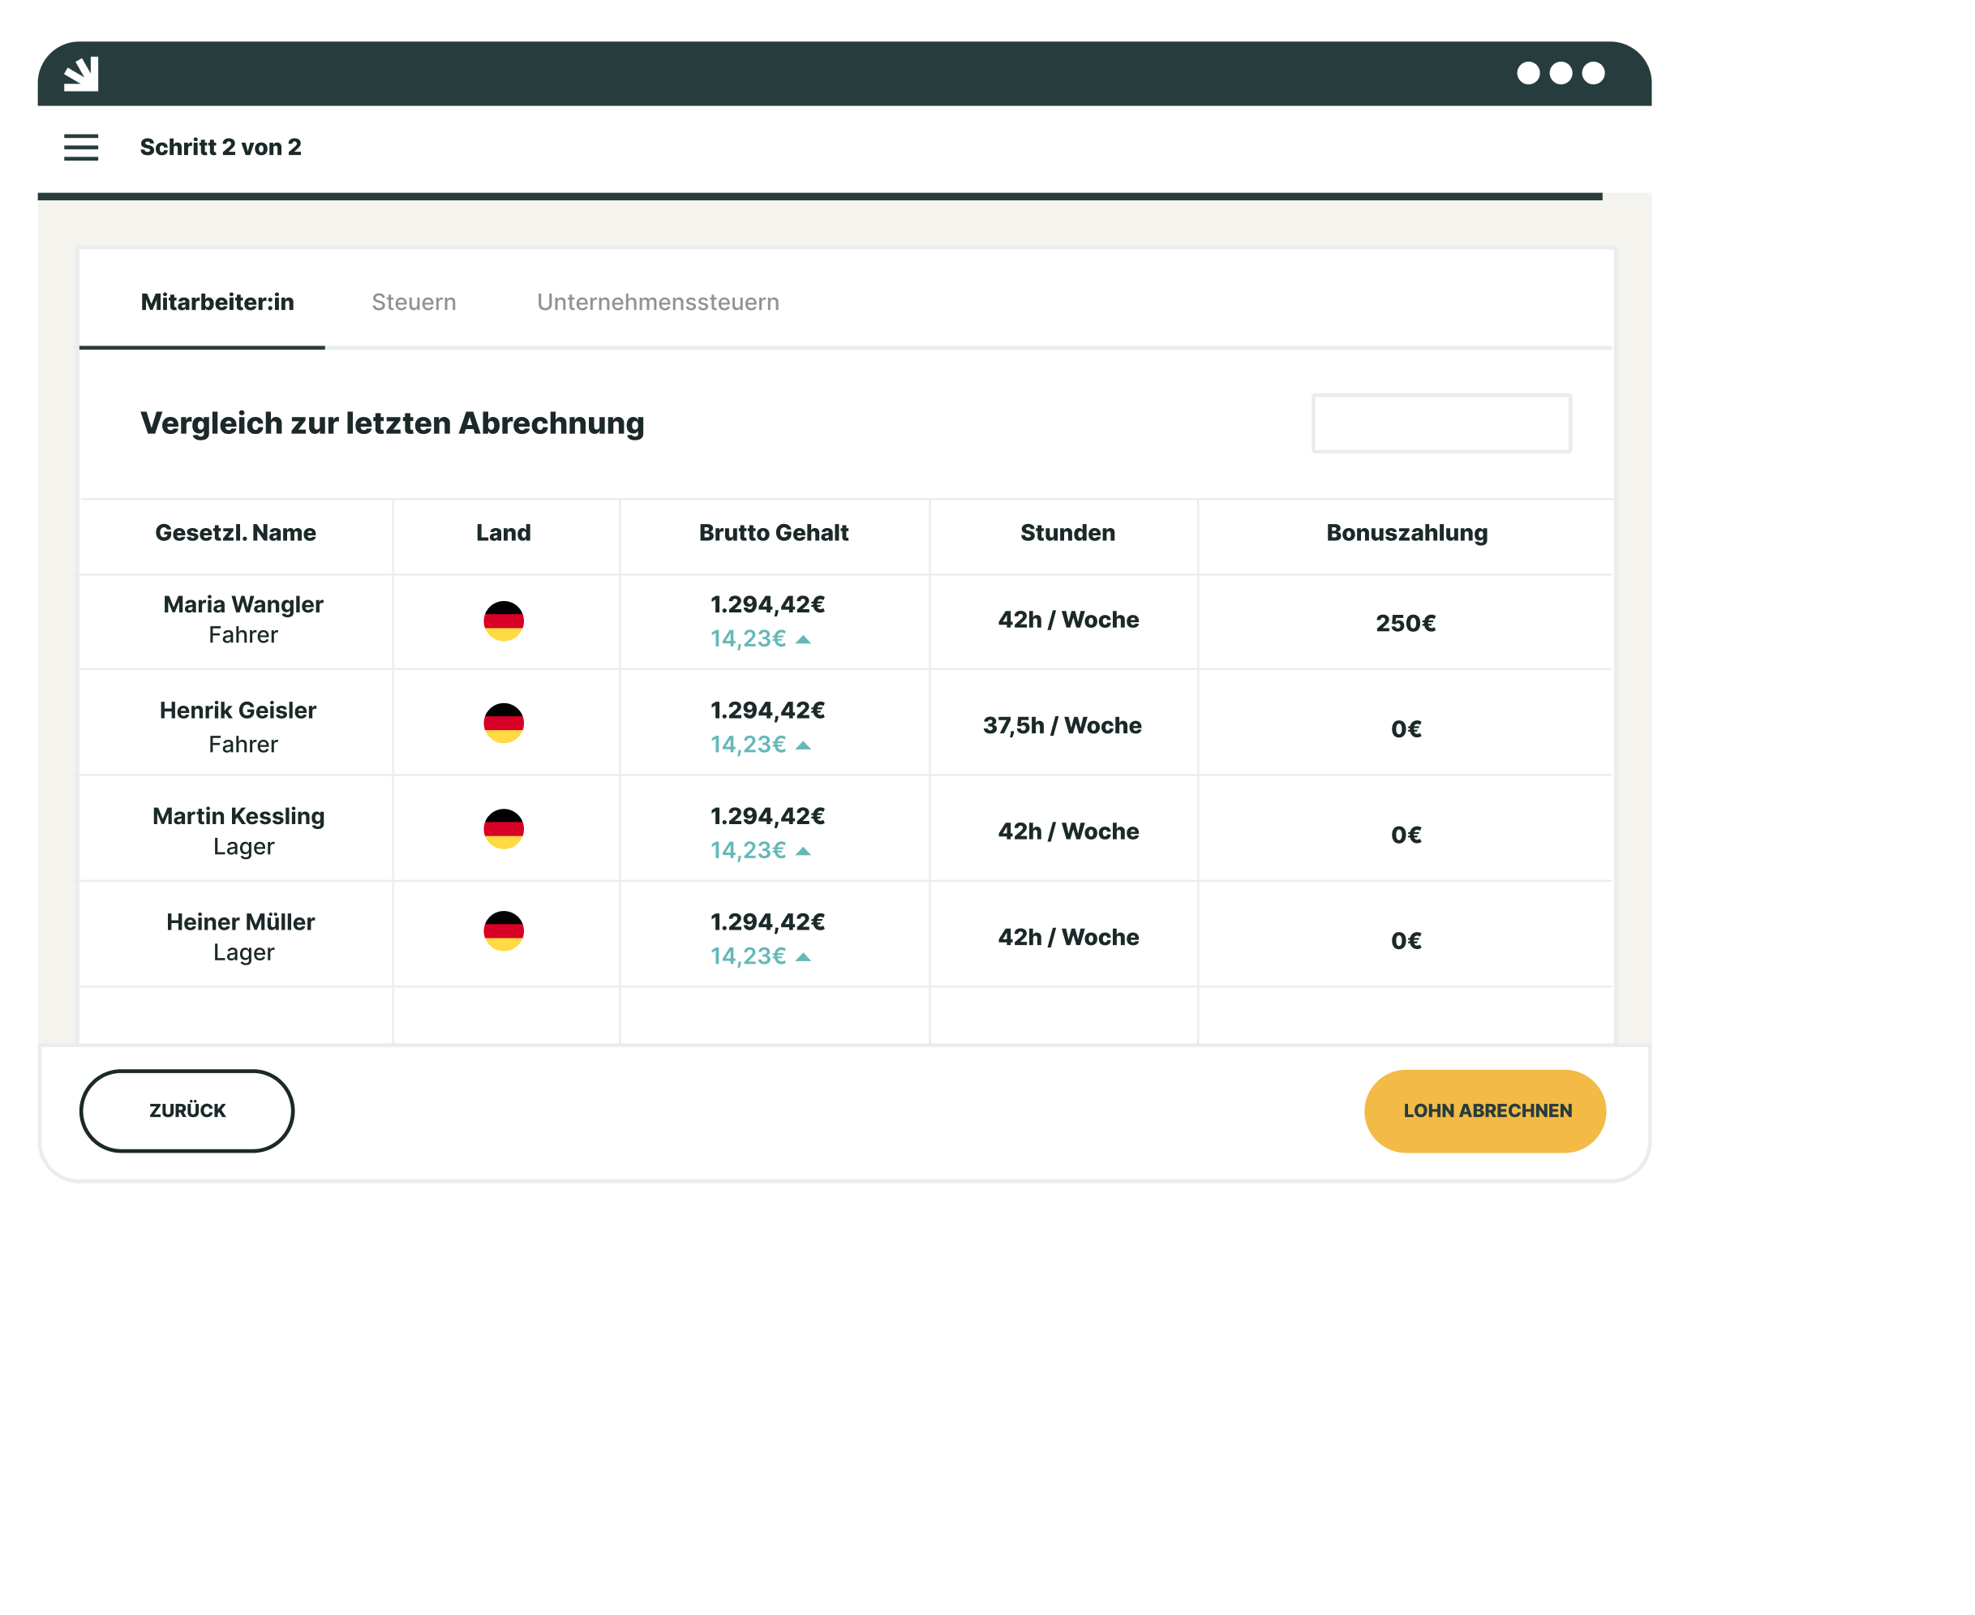Click the app logo in header
Screen dimensions: 1975x1615
coord(81,74)
